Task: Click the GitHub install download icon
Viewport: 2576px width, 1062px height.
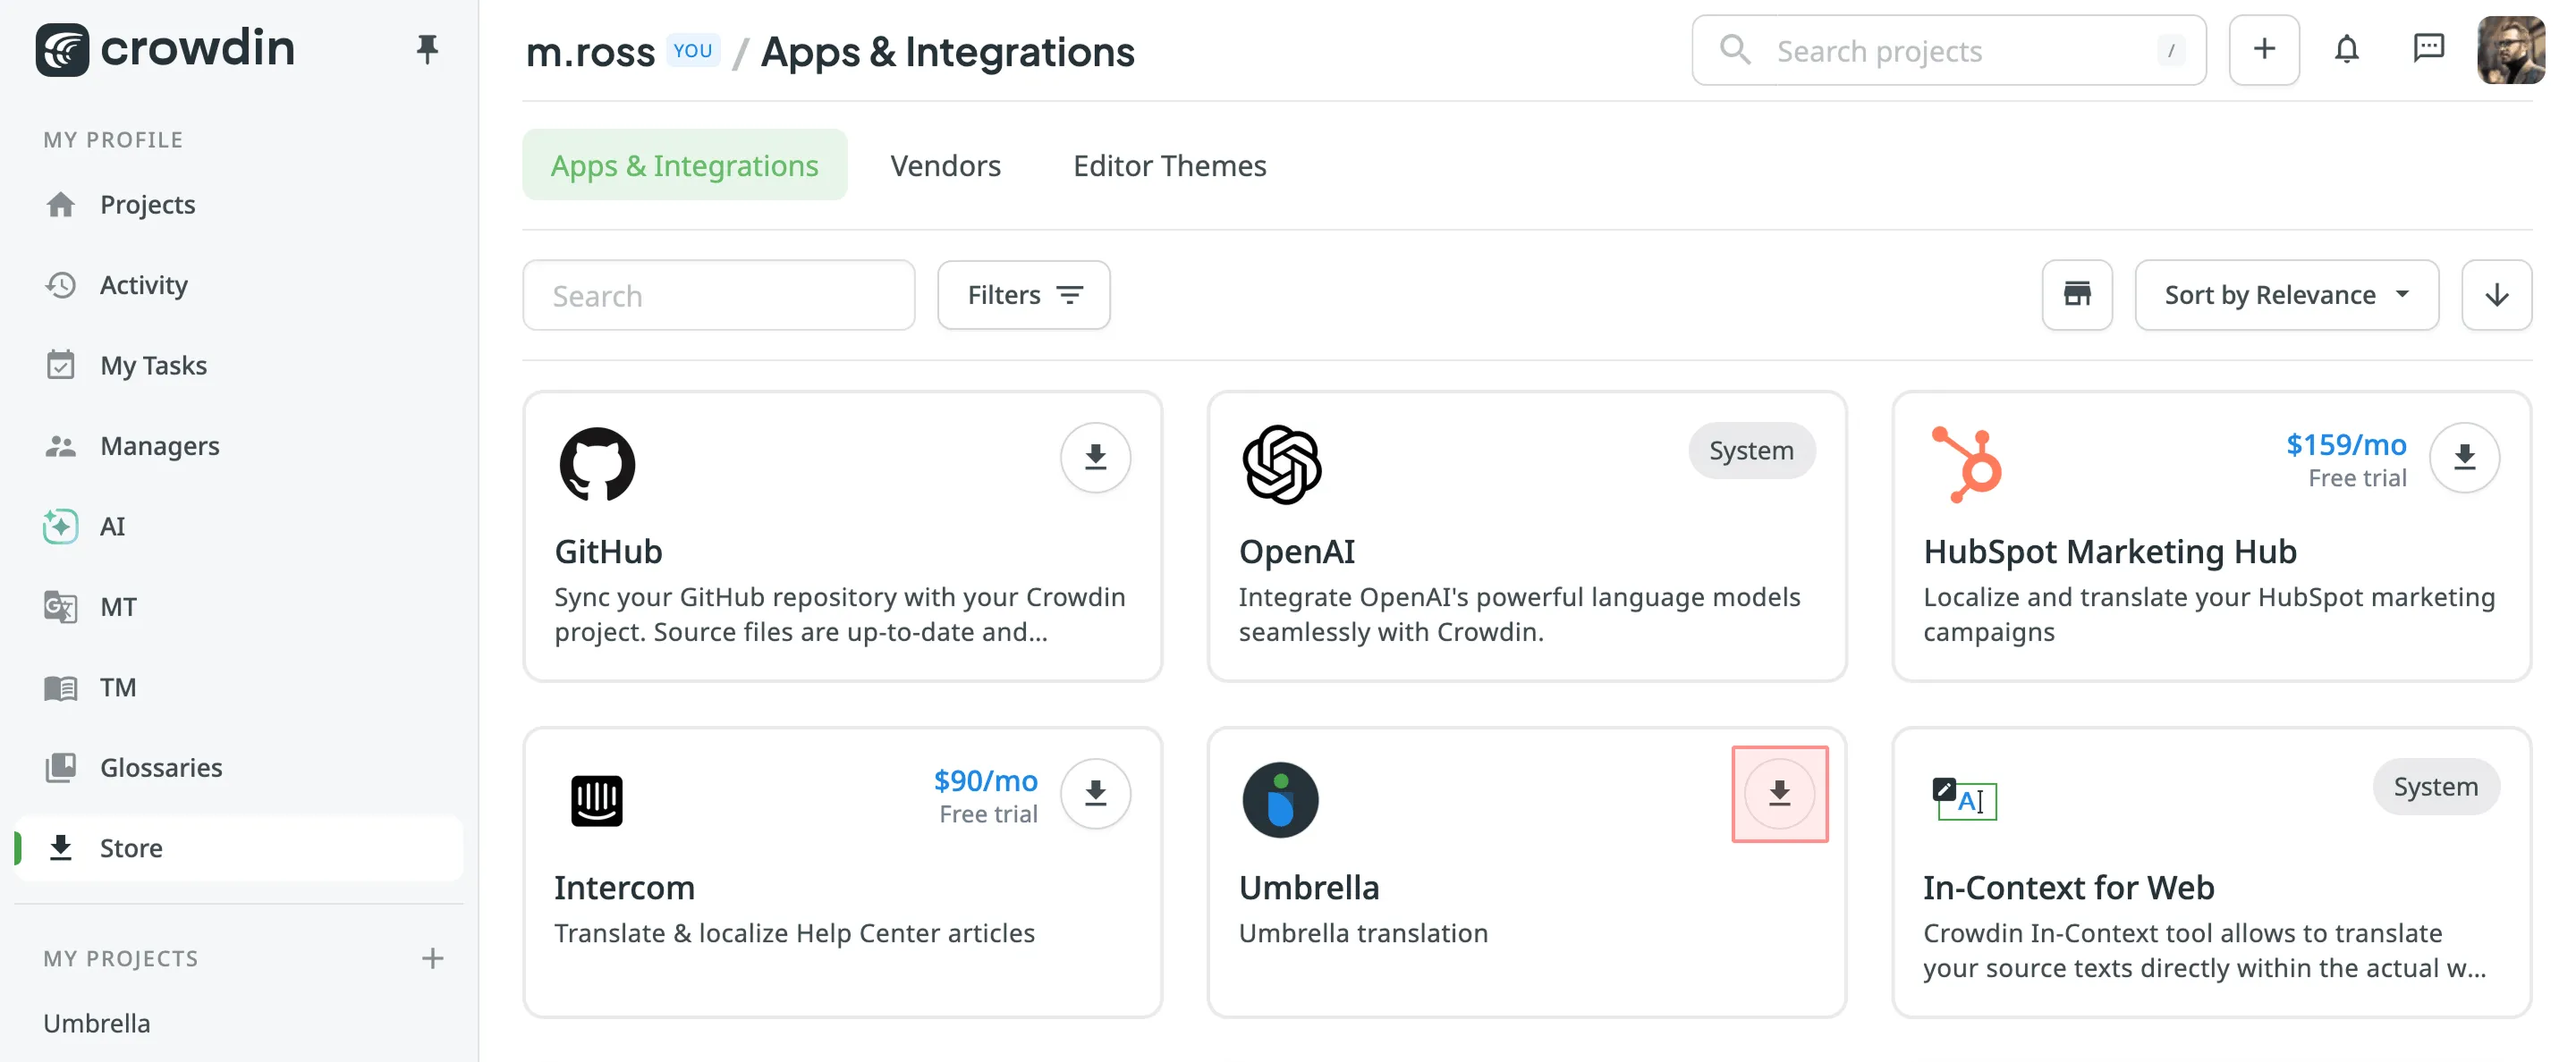Action: pos(1095,458)
